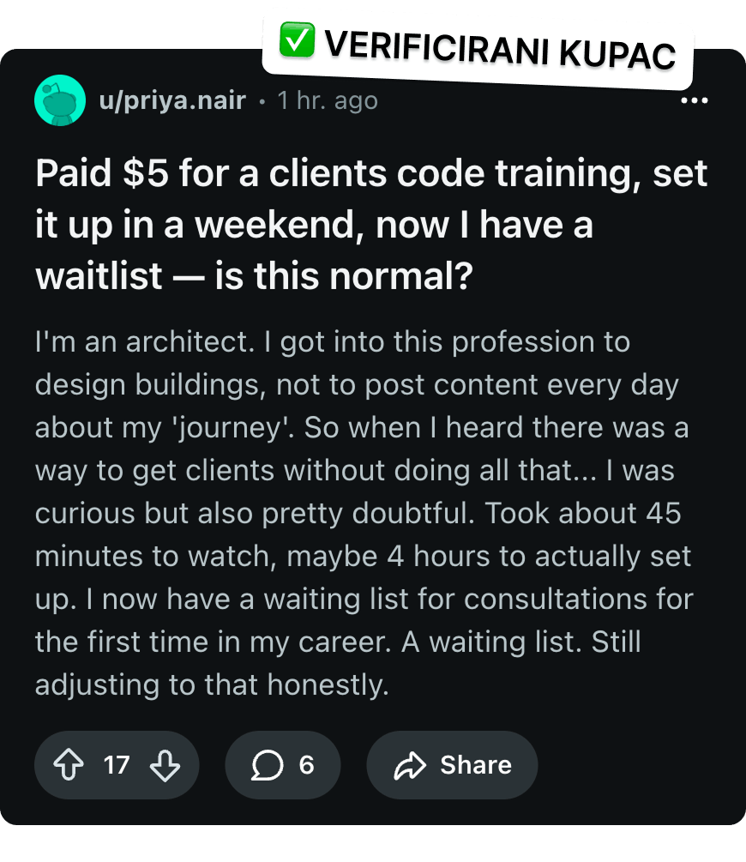Click the Share button
This screenshot has width=746, height=862.
[452, 765]
